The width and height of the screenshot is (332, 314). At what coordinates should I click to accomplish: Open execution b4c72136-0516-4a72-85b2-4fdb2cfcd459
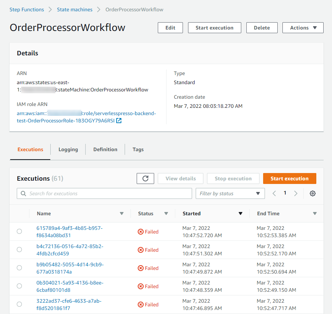pos(70,250)
